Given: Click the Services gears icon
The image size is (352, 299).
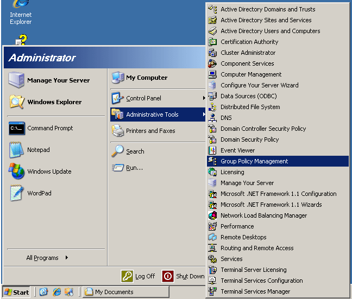Looking at the screenshot, I should click(212, 259).
